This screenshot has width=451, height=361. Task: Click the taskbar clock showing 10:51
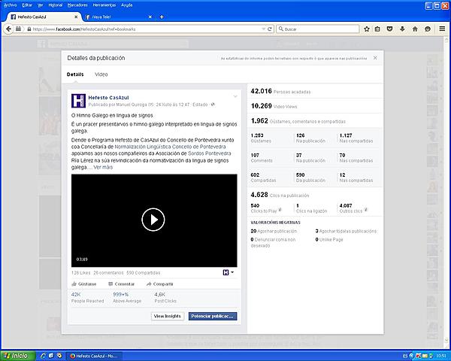click(441, 356)
